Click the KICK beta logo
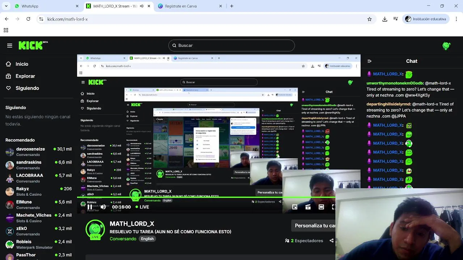This screenshot has height=260, width=463. (33, 45)
